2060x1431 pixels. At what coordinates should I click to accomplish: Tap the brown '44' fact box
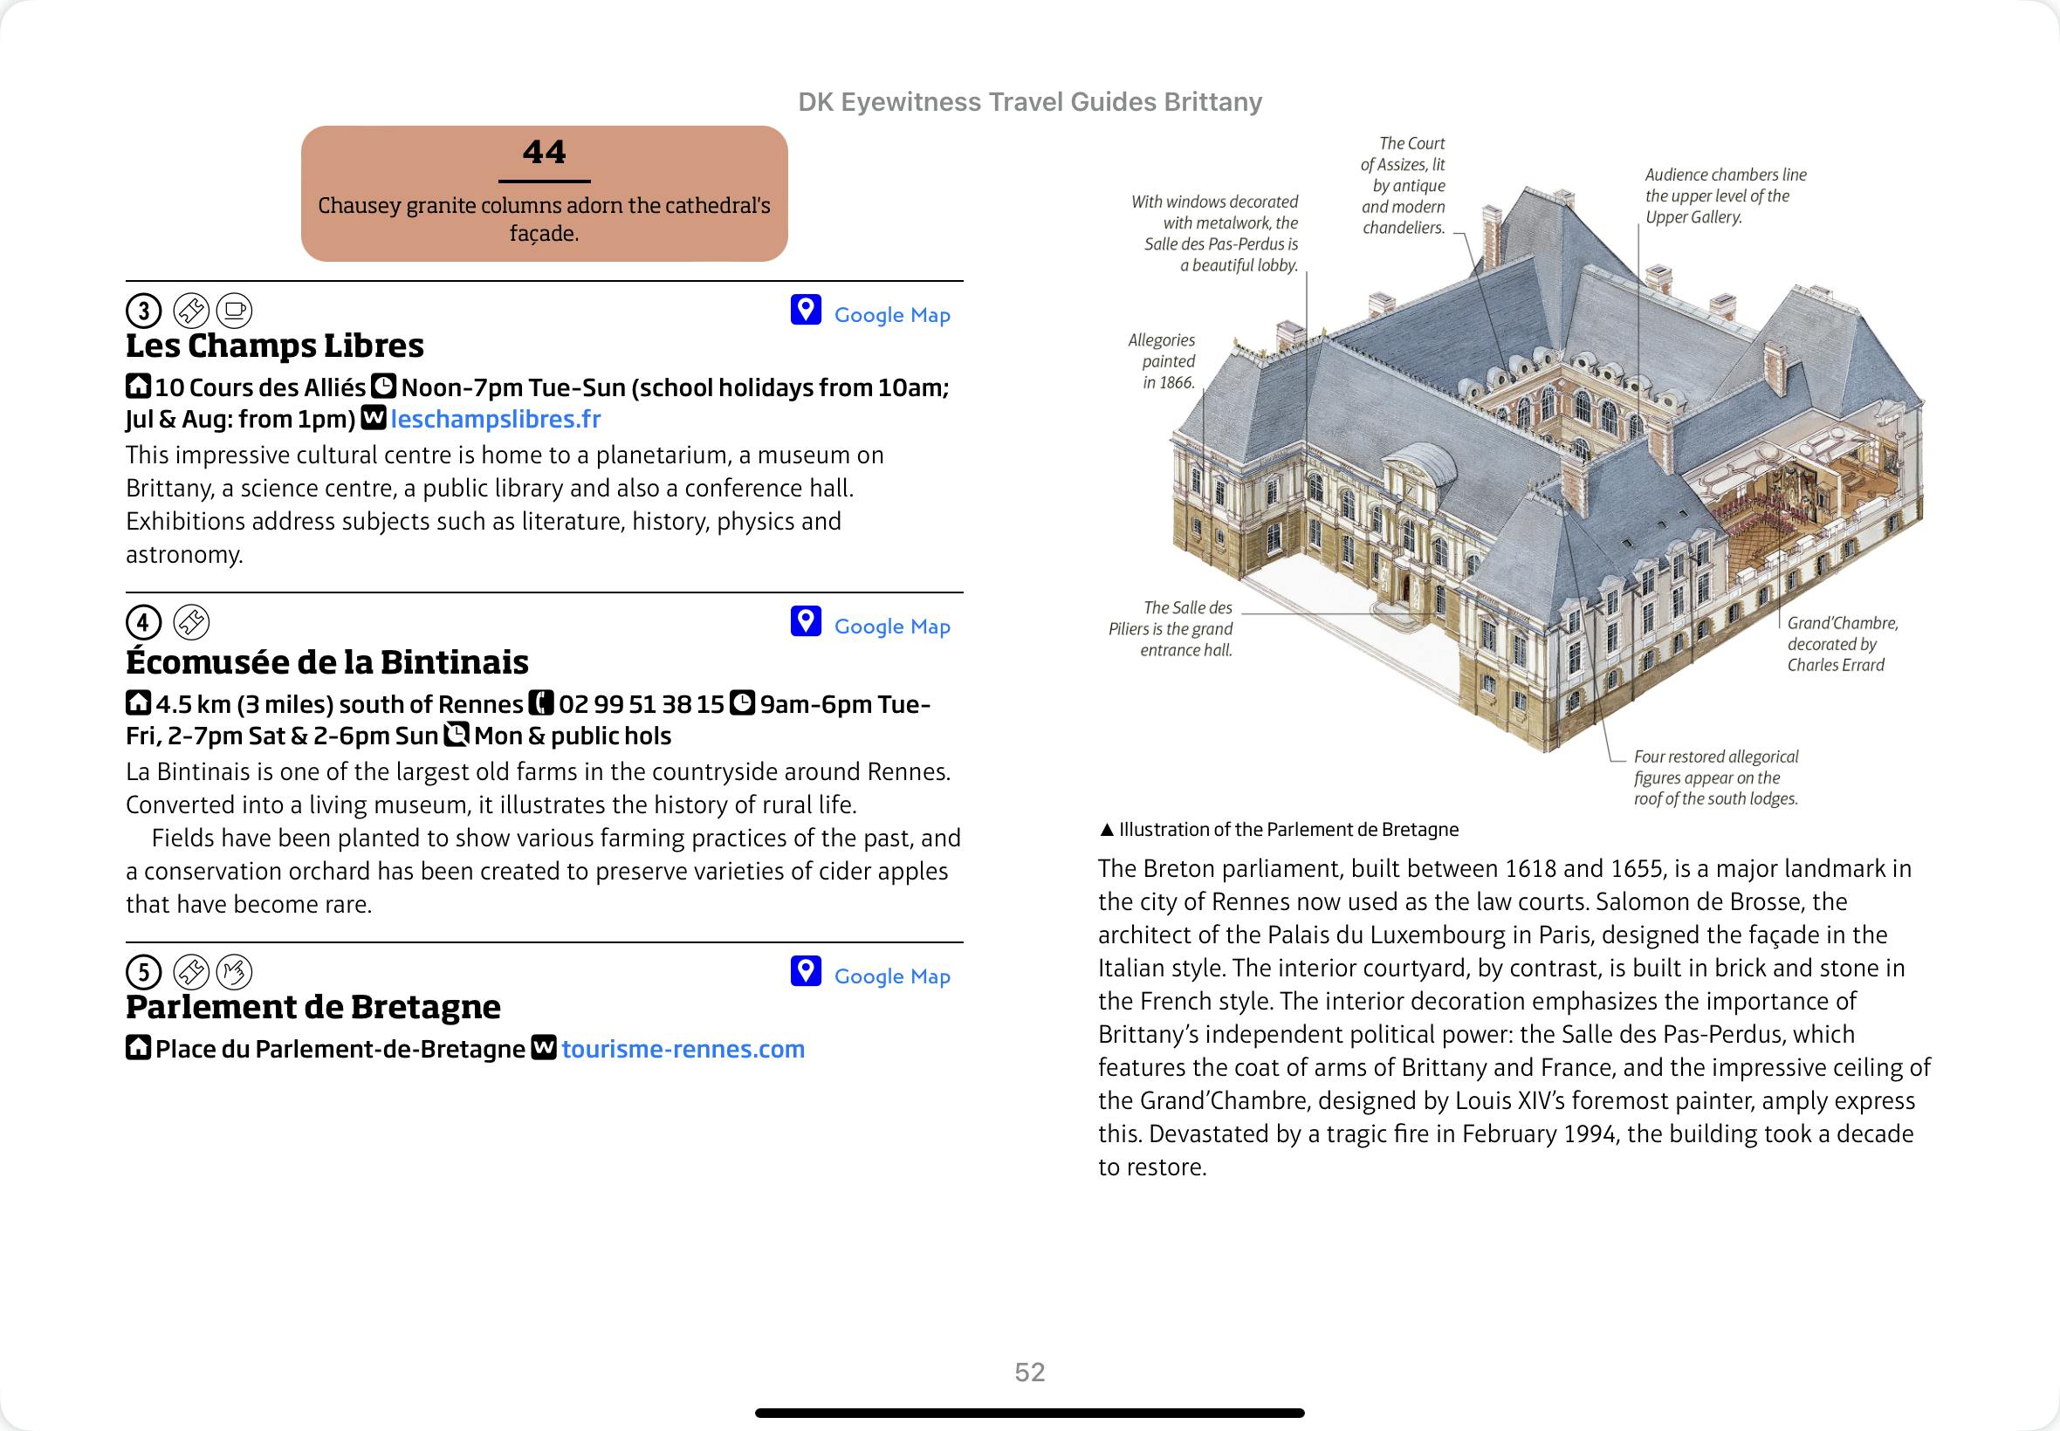545,194
